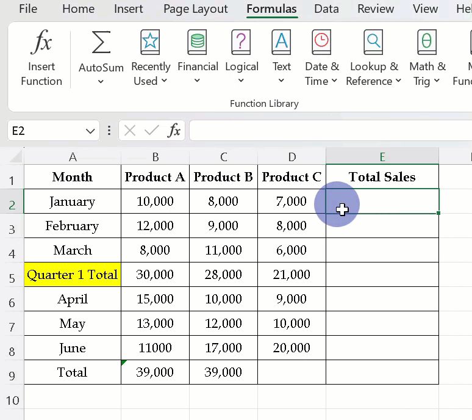This screenshot has width=472, height=420.
Task: Click the Insert Function fx ribbon icon
Action: coord(41,42)
